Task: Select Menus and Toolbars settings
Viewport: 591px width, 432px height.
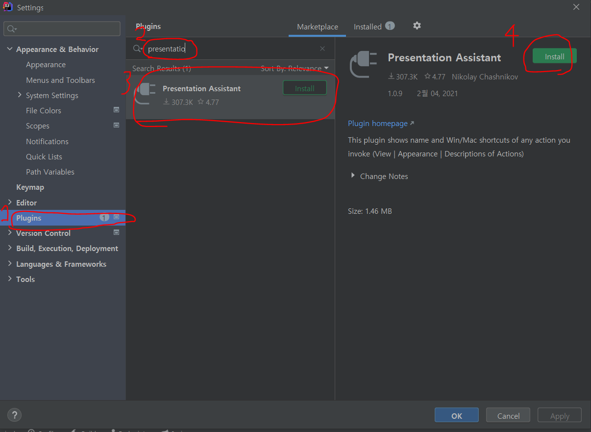Action: coord(60,80)
